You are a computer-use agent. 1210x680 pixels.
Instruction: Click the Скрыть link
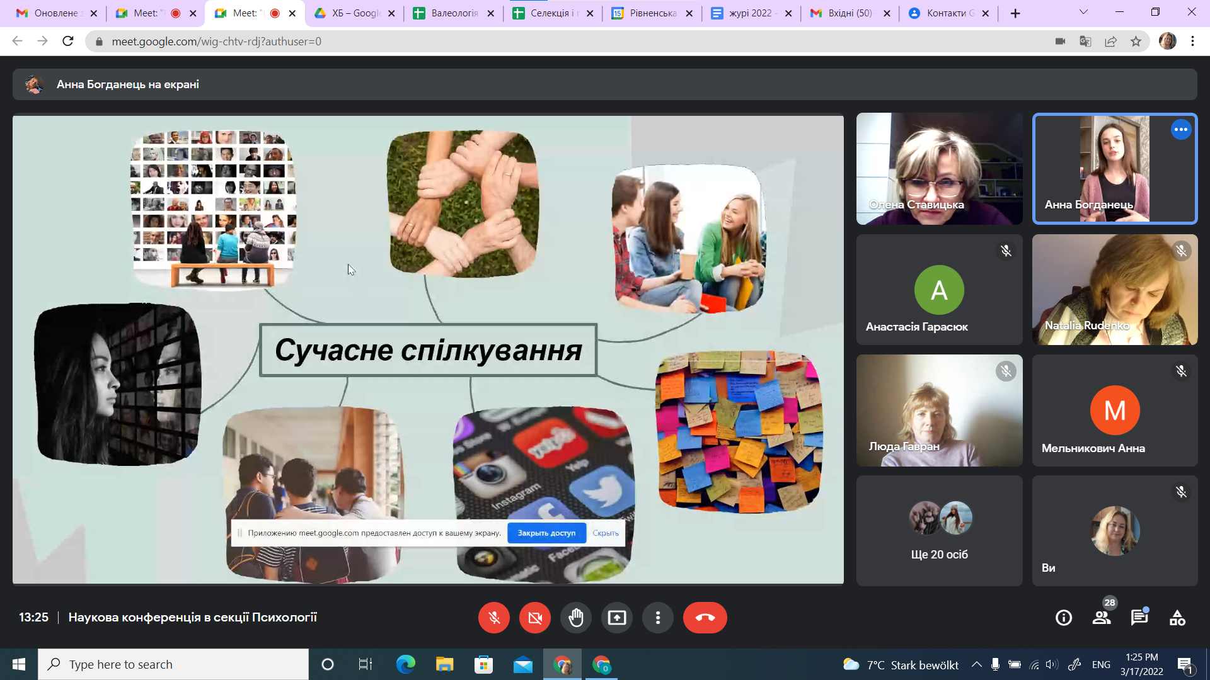tap(605, 533)
